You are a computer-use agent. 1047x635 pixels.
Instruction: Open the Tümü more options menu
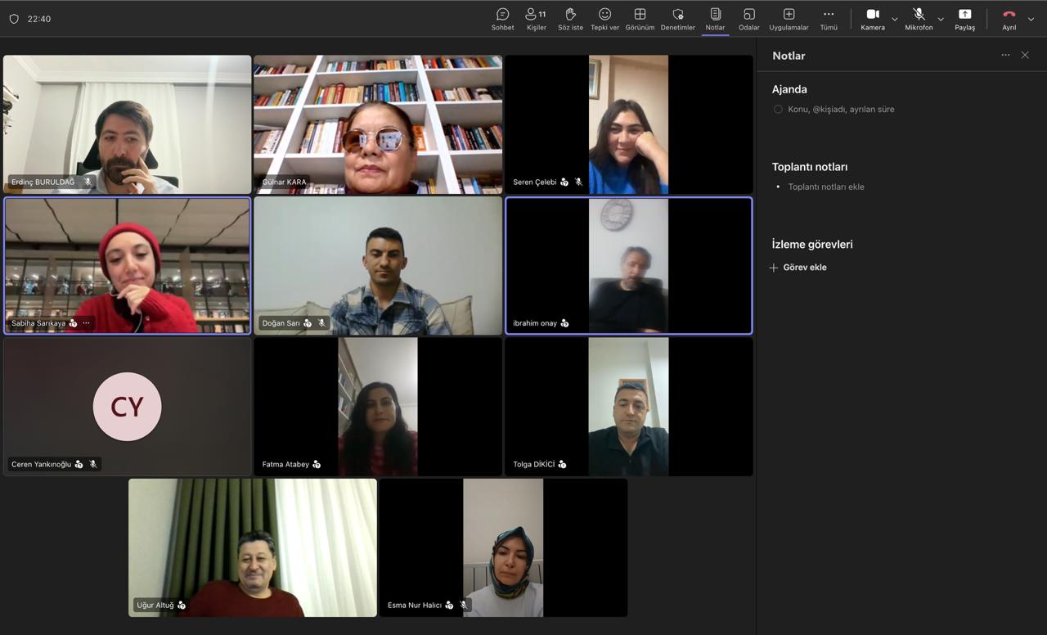coord(829,19)
